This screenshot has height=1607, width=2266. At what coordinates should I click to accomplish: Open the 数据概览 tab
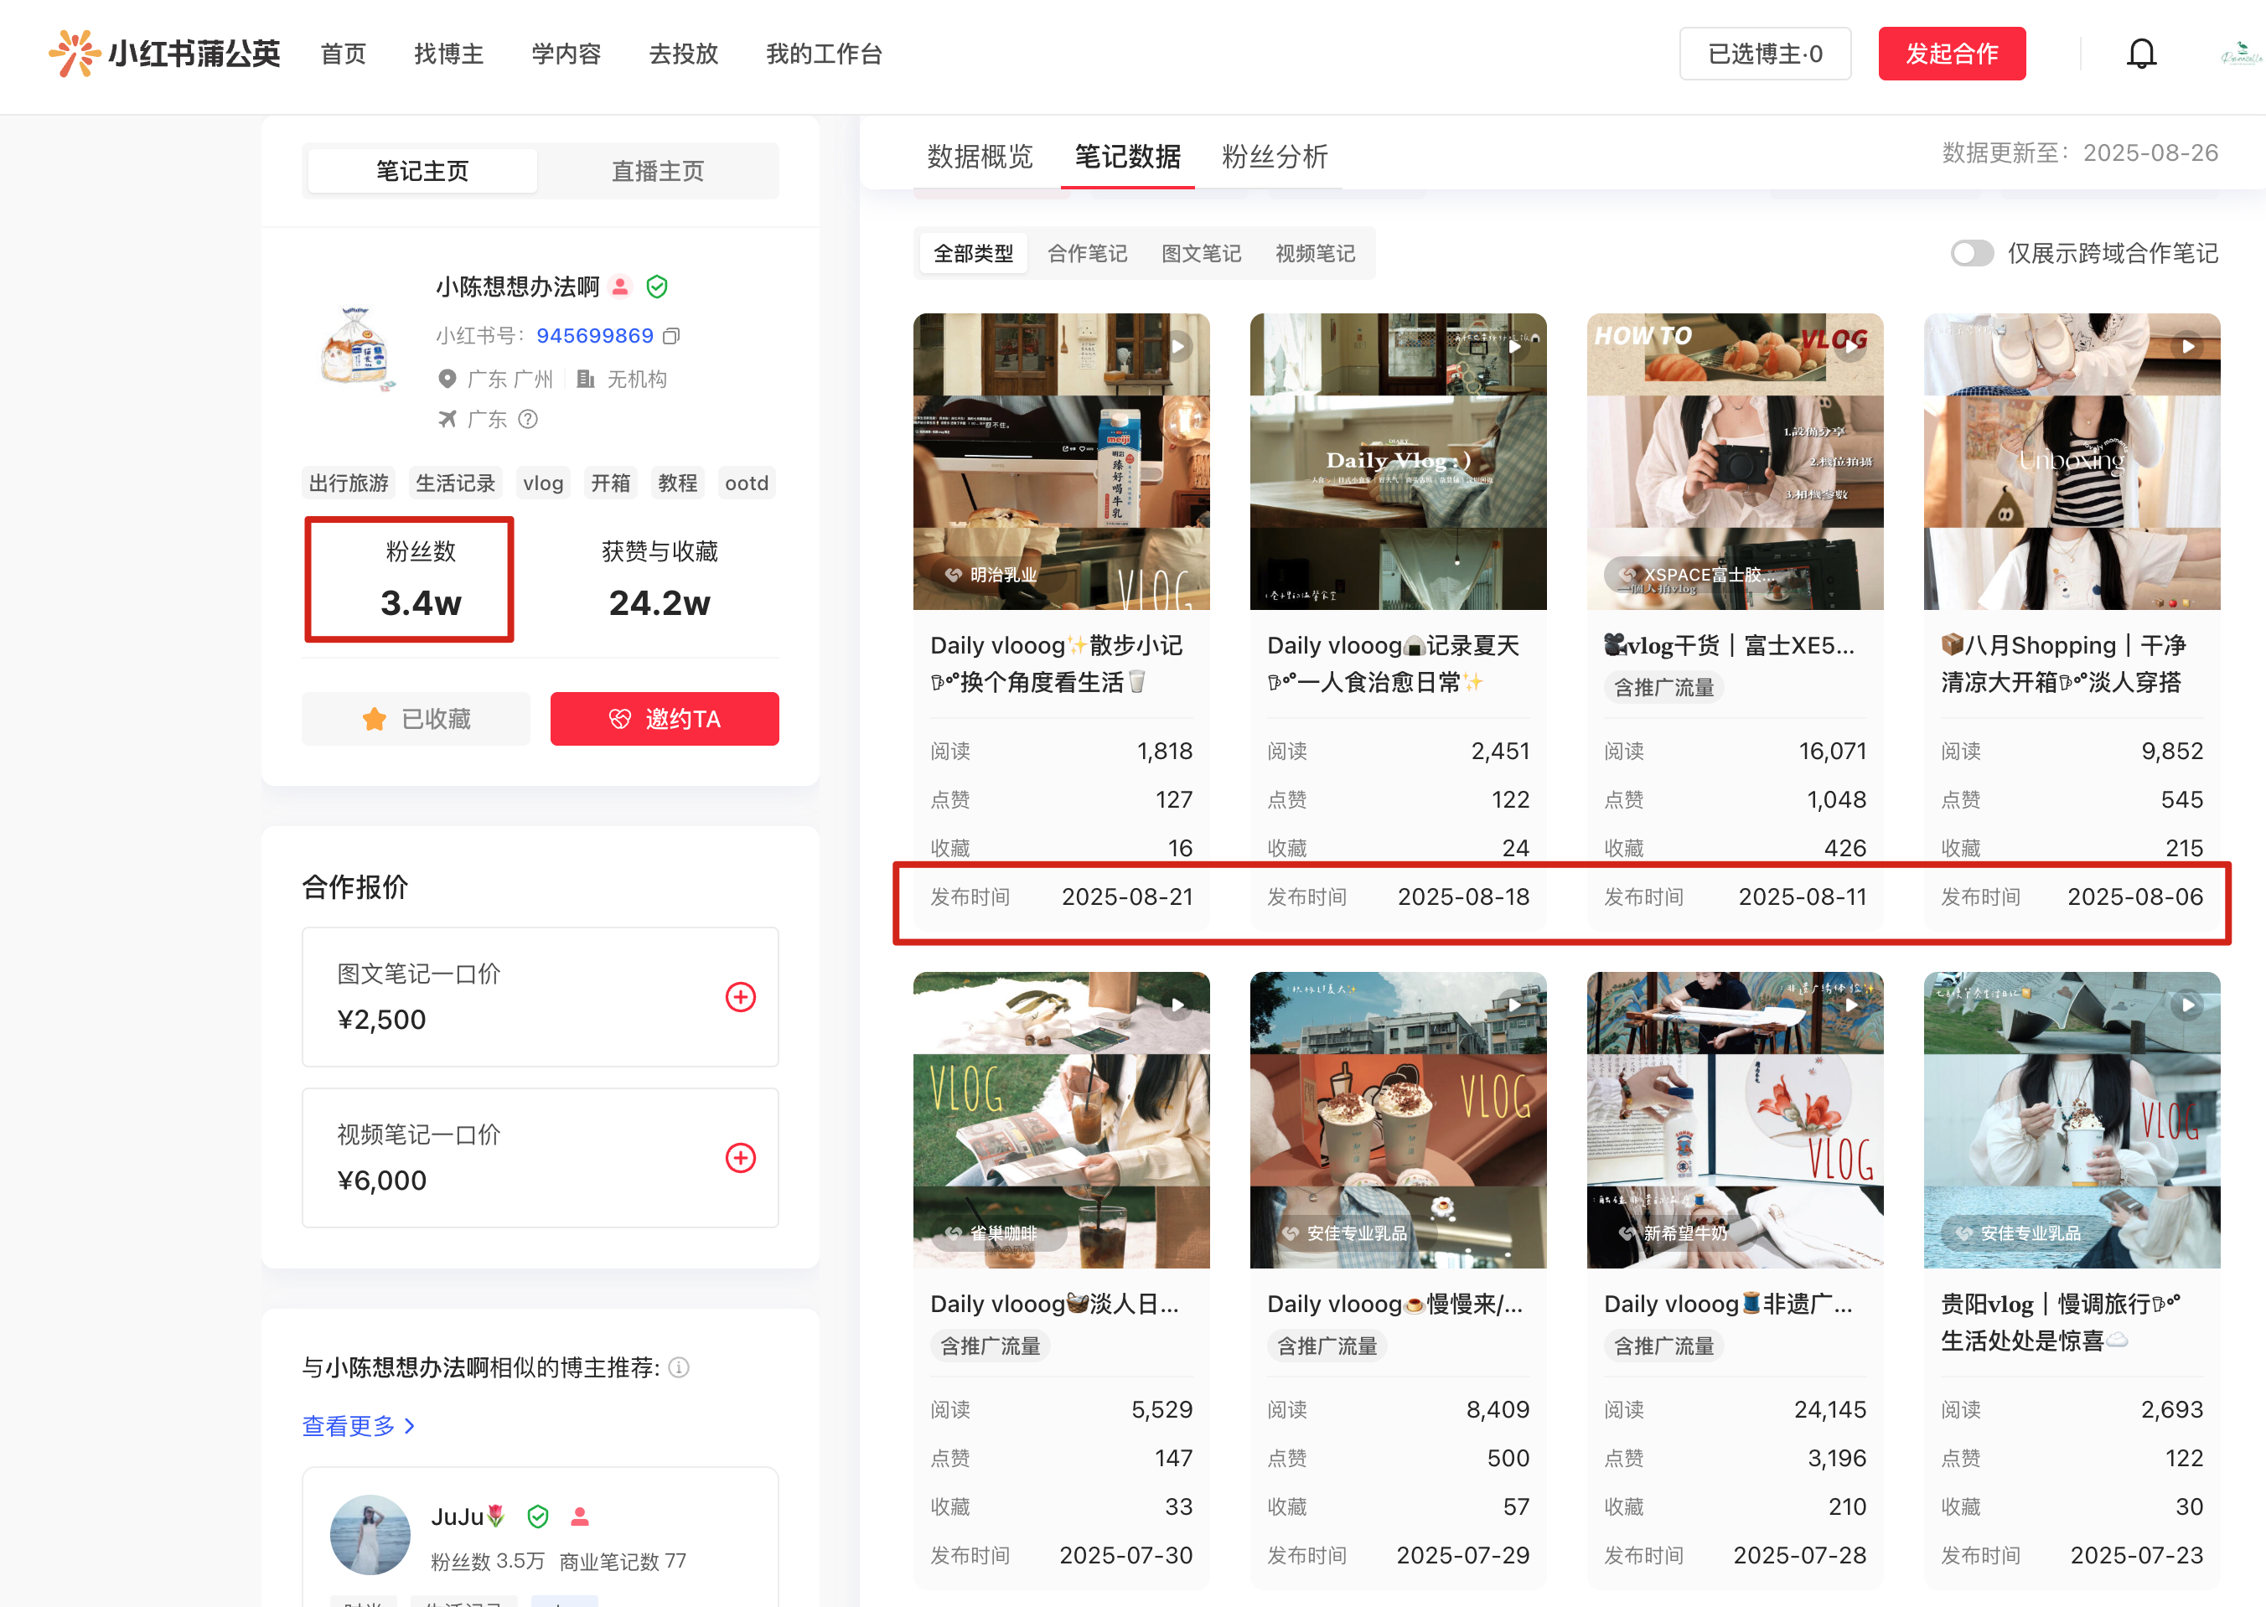980,157
